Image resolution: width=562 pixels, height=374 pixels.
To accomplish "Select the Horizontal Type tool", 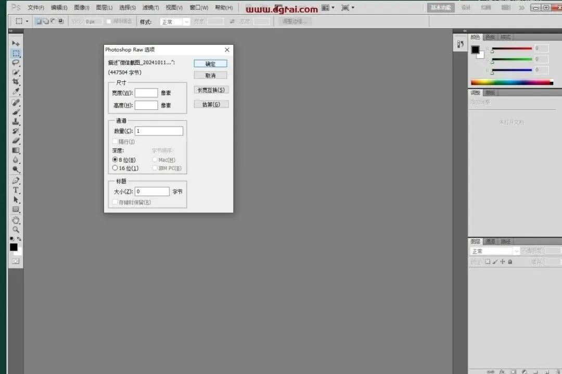I will (x=16, y=190).
